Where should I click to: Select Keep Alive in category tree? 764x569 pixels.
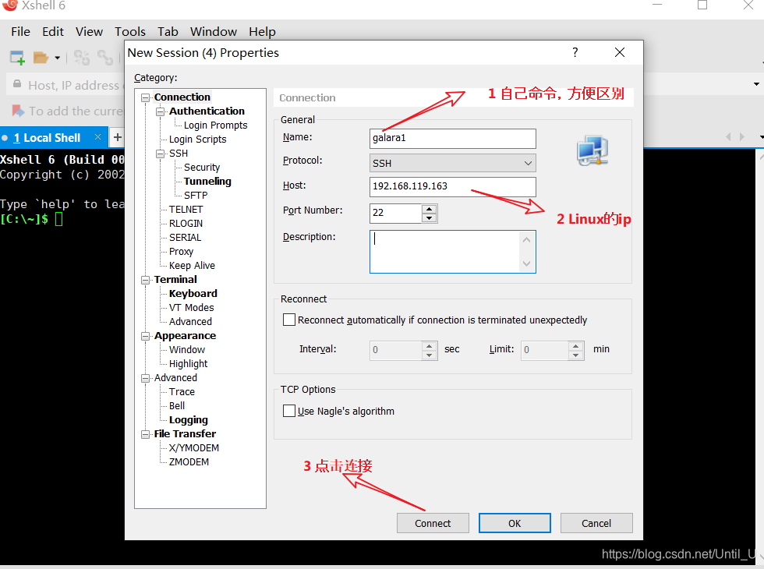point(192,266)
